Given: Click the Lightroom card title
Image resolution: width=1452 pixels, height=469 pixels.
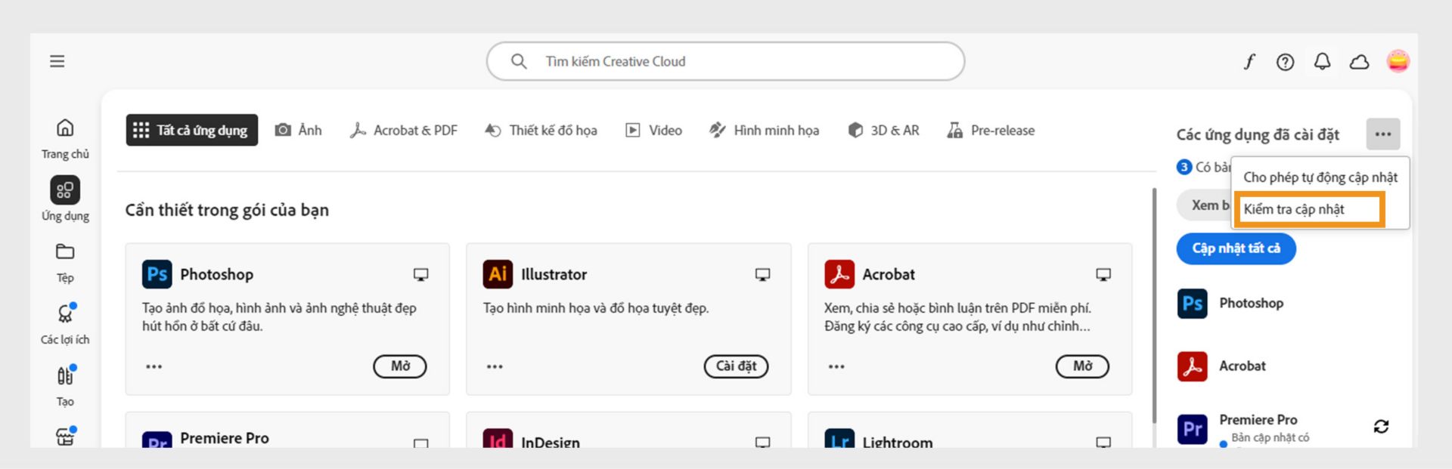Looking at the screenshot, I should 898,441.
